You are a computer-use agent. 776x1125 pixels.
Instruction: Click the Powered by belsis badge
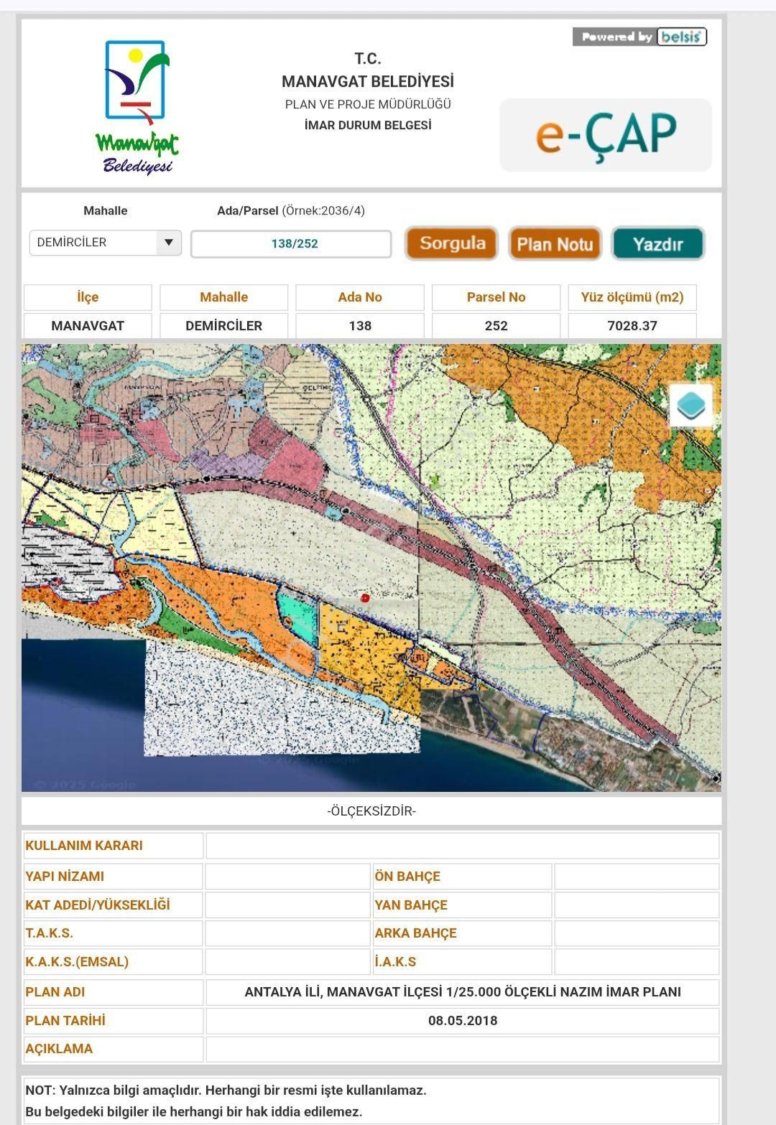[x=639, y=37]
